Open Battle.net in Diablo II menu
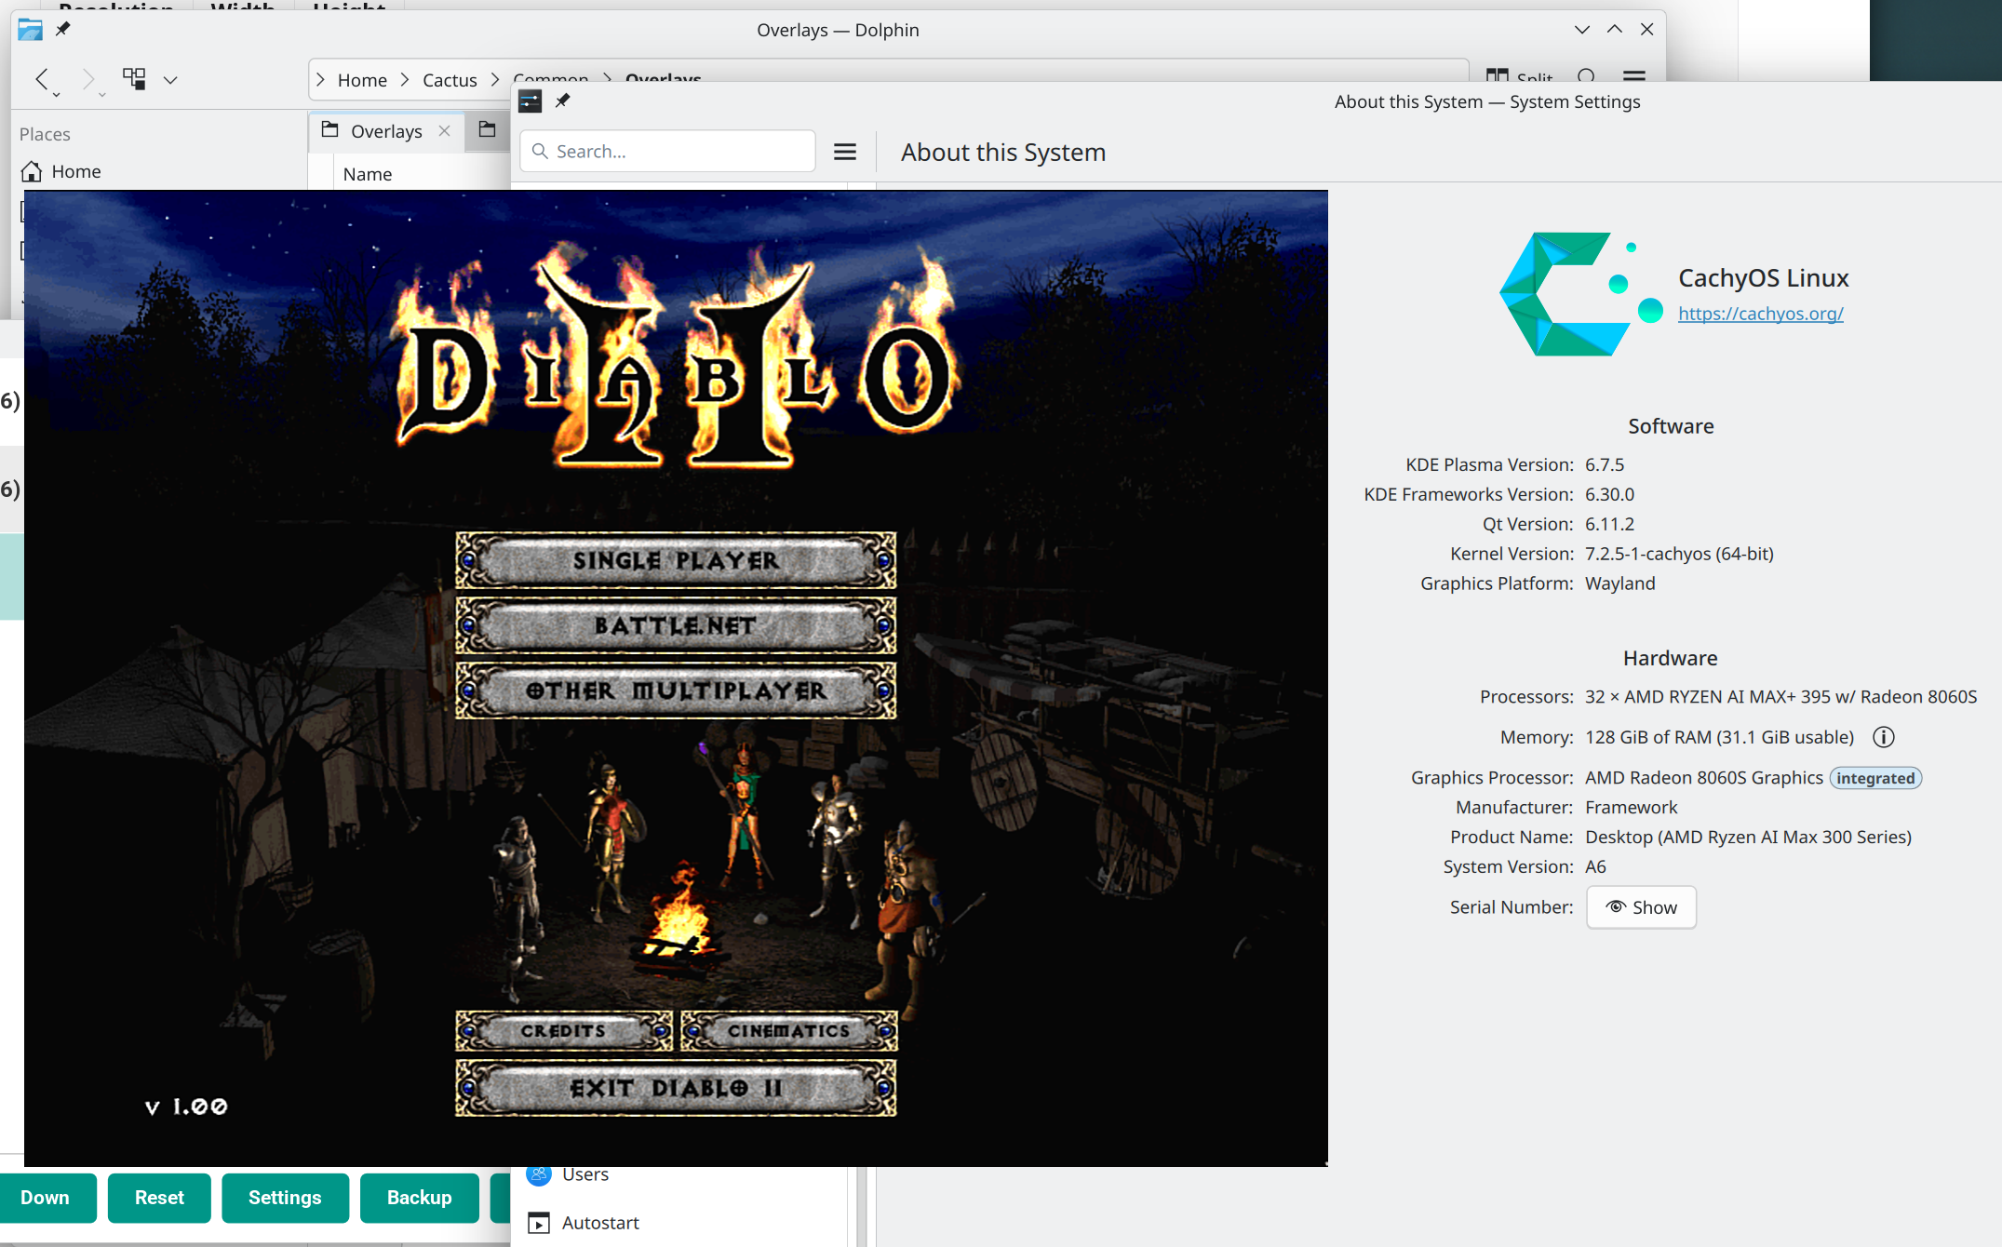Screen dimensions: 2002x1247 tap(676, 625)
